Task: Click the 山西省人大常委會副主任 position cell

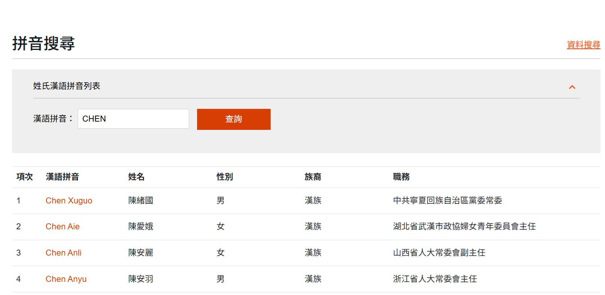Action: click(439, 253)
